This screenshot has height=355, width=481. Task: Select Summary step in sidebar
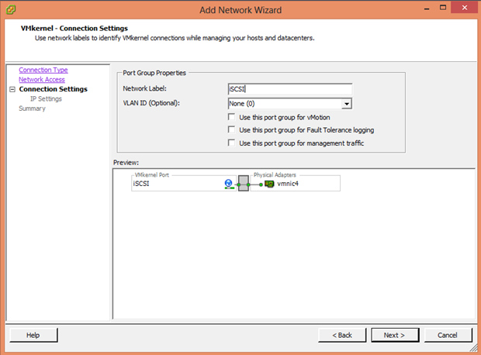(x=33, y=109)
